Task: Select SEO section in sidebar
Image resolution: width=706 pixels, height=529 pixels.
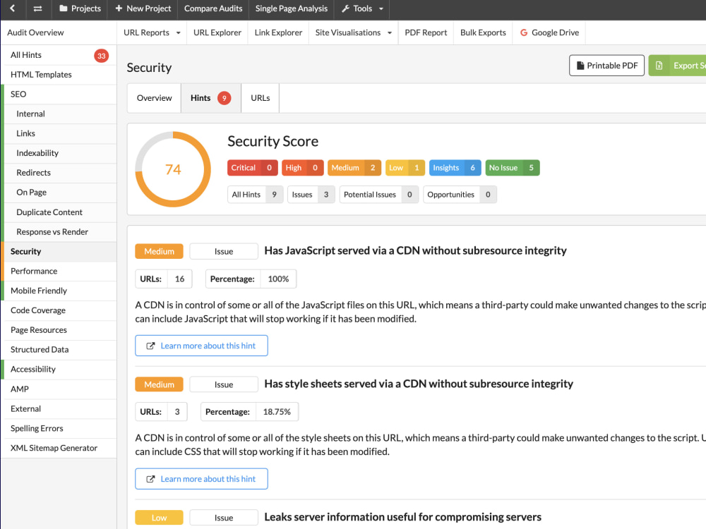Action: pyautogui.click(x=60, y=95)
